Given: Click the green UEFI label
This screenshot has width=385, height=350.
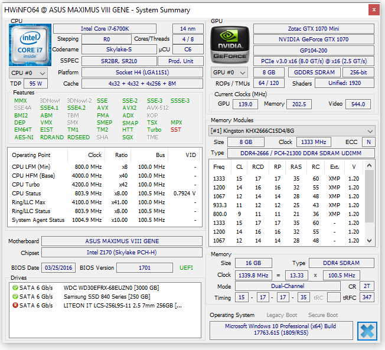Looking at the screenshot, I should point(186,267).
